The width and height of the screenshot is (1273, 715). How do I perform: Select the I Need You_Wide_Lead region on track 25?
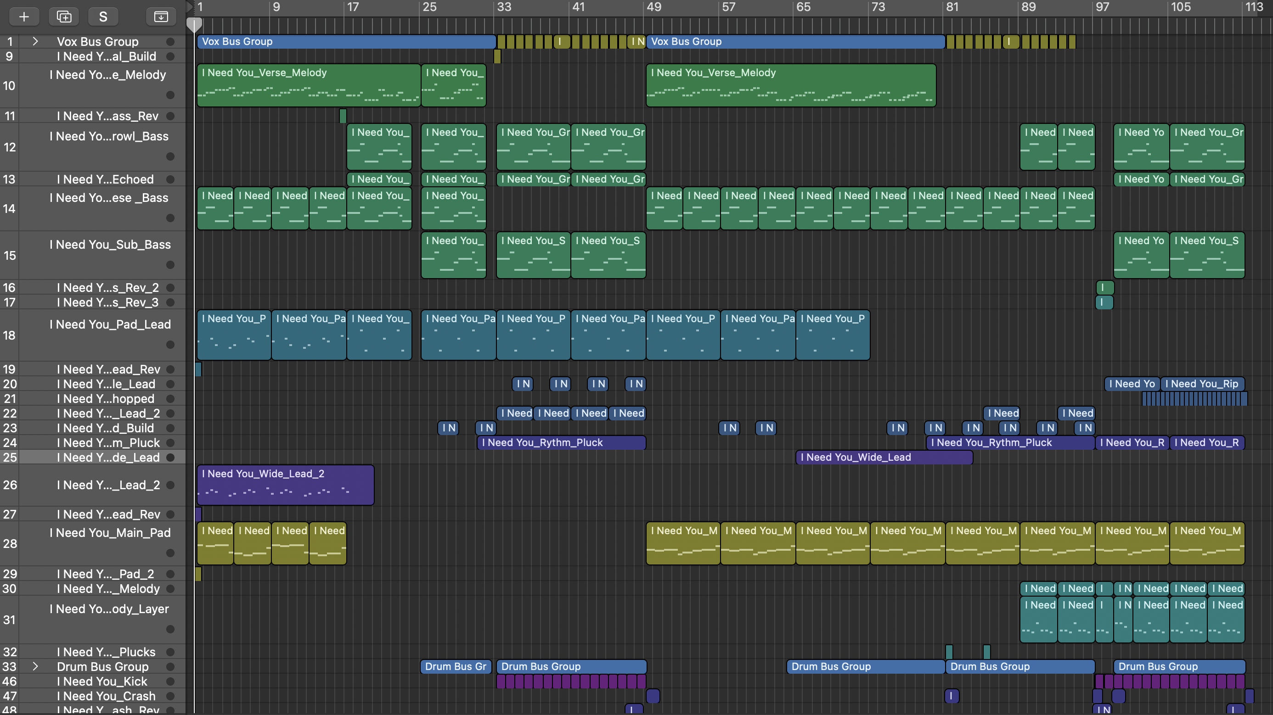click(x=884, y=458)
